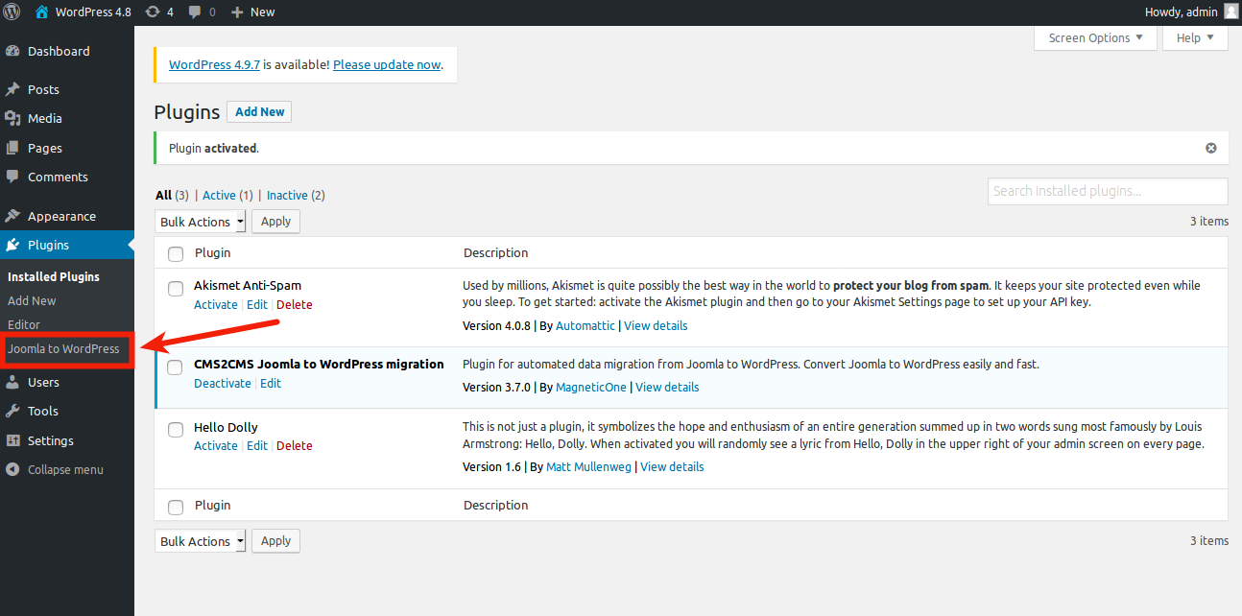Viewport: 1242px width, 616px height.
Task: Click the Settings icon in sidebar
Action: (x=12, y=440)
